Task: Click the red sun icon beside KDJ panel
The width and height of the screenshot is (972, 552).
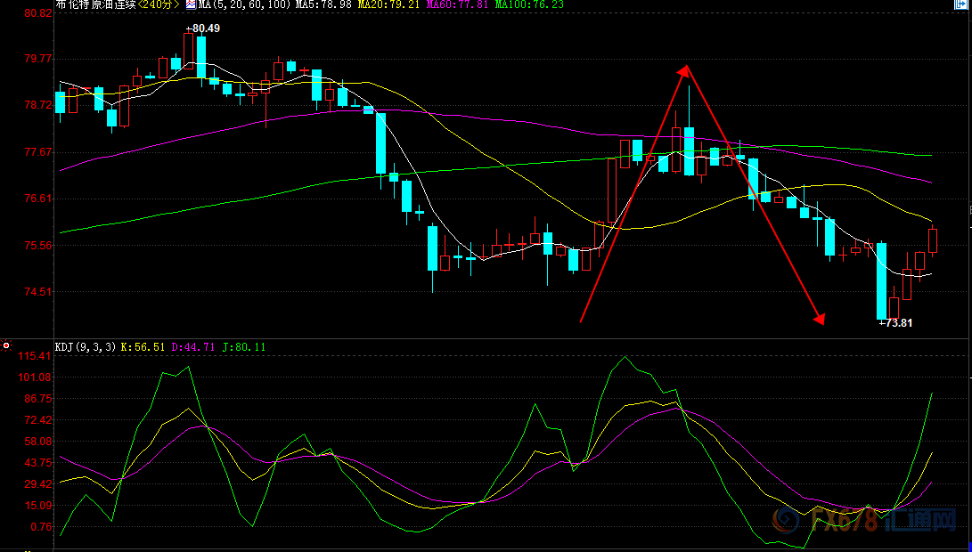Action: (x=6, y=345)
